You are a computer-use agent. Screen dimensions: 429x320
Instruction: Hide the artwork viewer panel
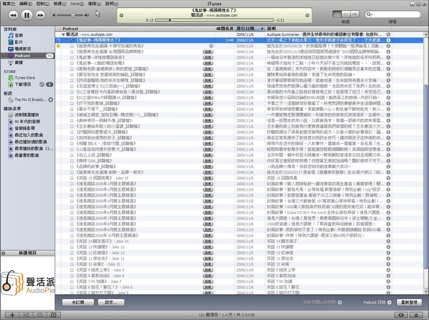[x=54, y=315]
